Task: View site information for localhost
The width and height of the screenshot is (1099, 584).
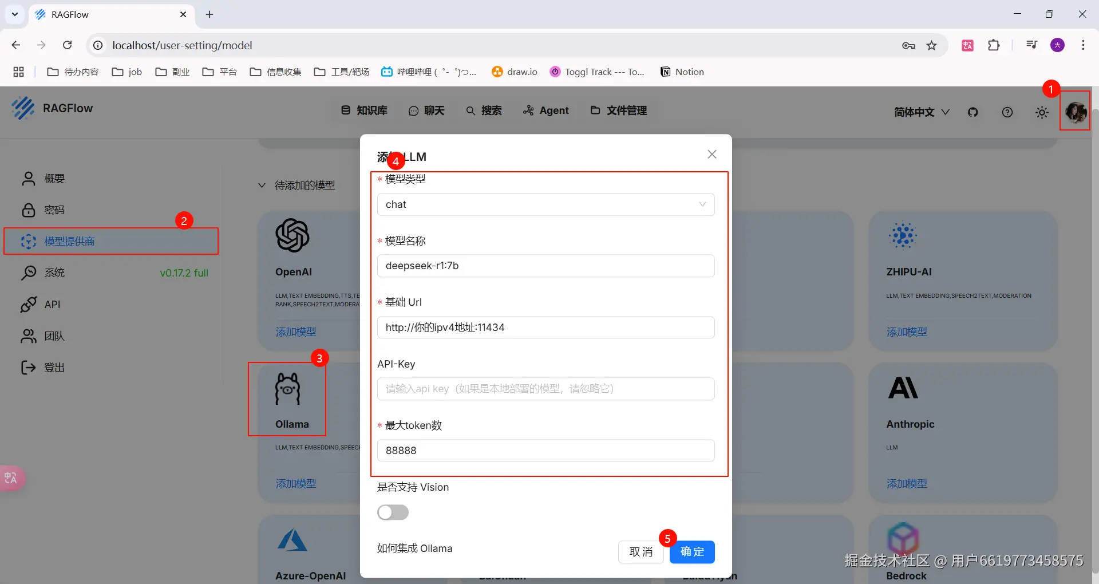Action: (98, 45)
